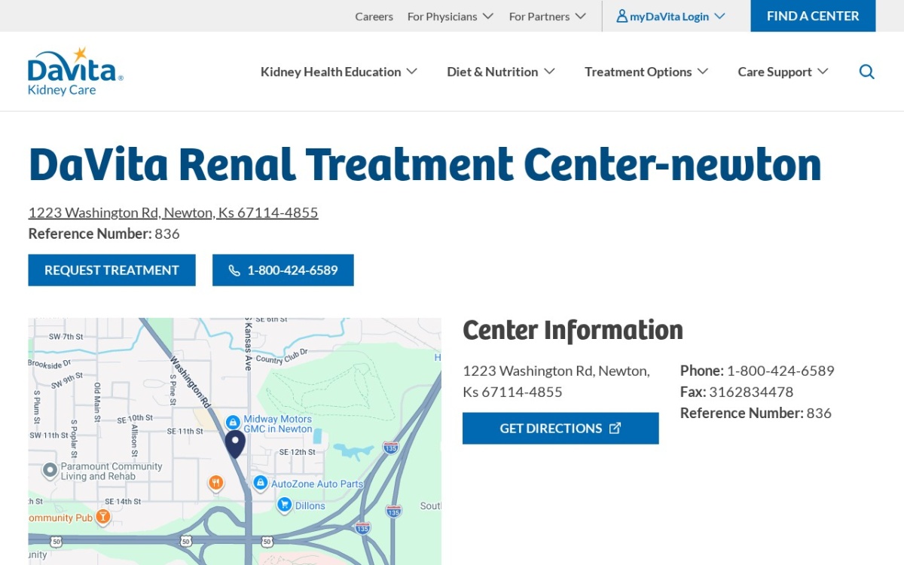This screenshot has height=565, width=904.
Task: Open the For Partners top menu
Action: (548, 16)
